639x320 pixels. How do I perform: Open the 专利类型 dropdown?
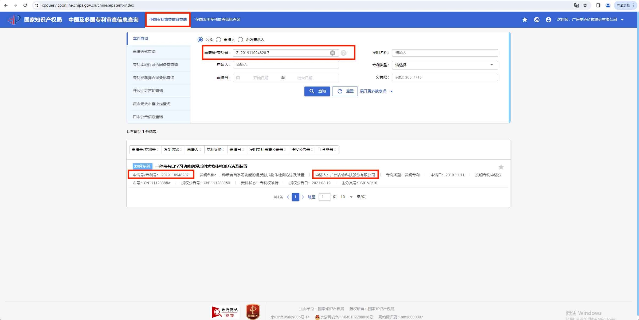pos(445,65)
